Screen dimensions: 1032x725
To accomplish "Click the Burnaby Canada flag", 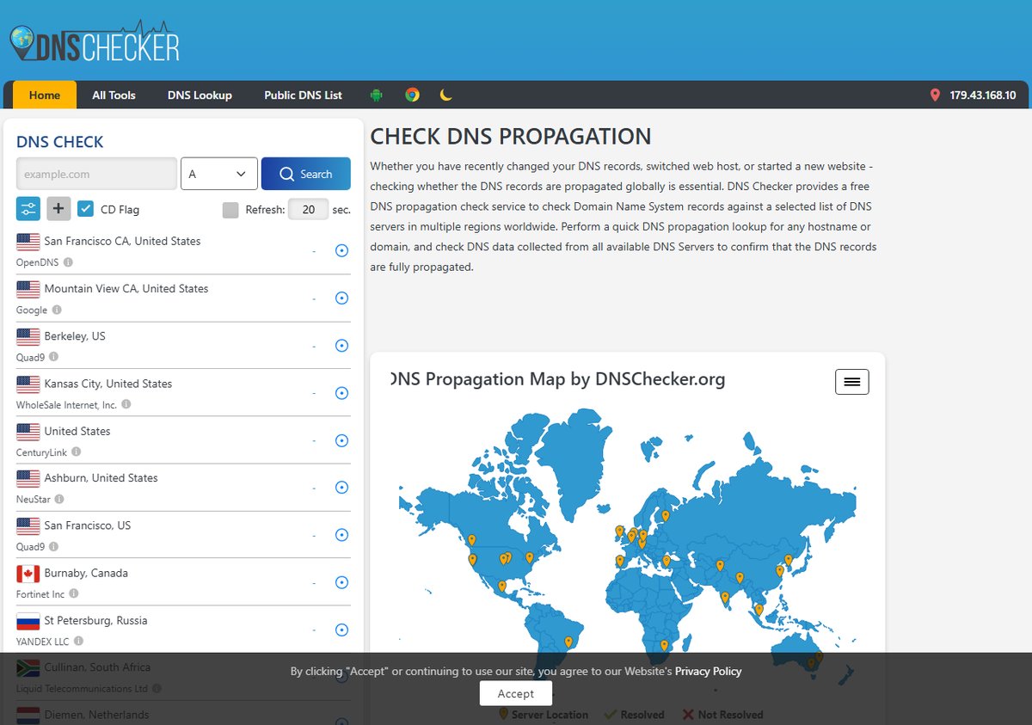I will point(28,574).
